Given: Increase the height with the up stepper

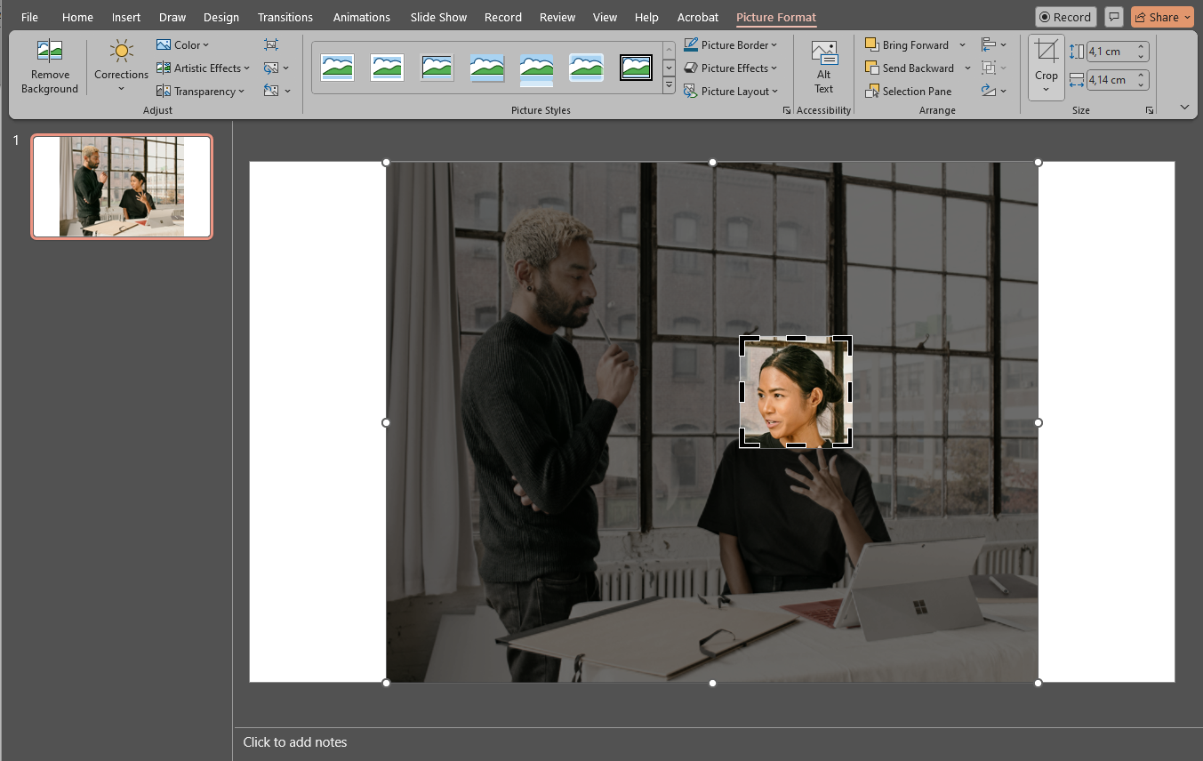Looking at the screenshot, I should 1142,47.
